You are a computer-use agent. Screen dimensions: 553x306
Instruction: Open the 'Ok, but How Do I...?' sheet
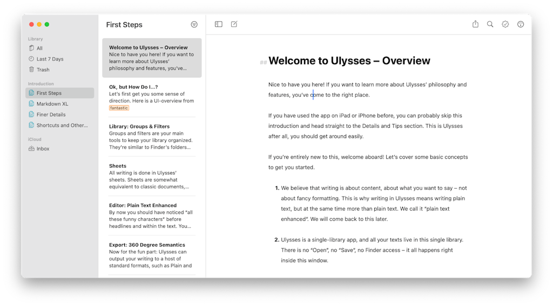point(152,97)
